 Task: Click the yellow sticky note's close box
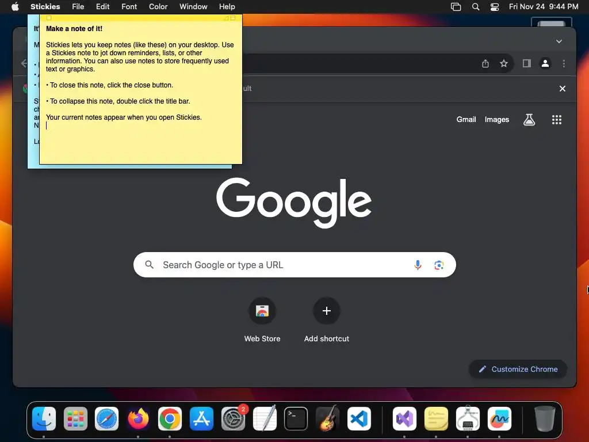49,18
